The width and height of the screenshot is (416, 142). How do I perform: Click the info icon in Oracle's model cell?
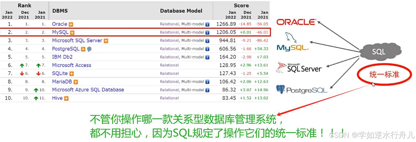[x=208, y=24]
